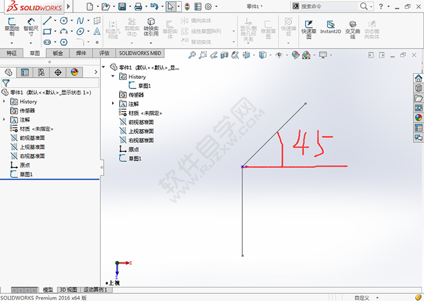Screen dimensions: 424x301
Task: Click the feature tree filter funnel
Action: (x=6, y=83)
